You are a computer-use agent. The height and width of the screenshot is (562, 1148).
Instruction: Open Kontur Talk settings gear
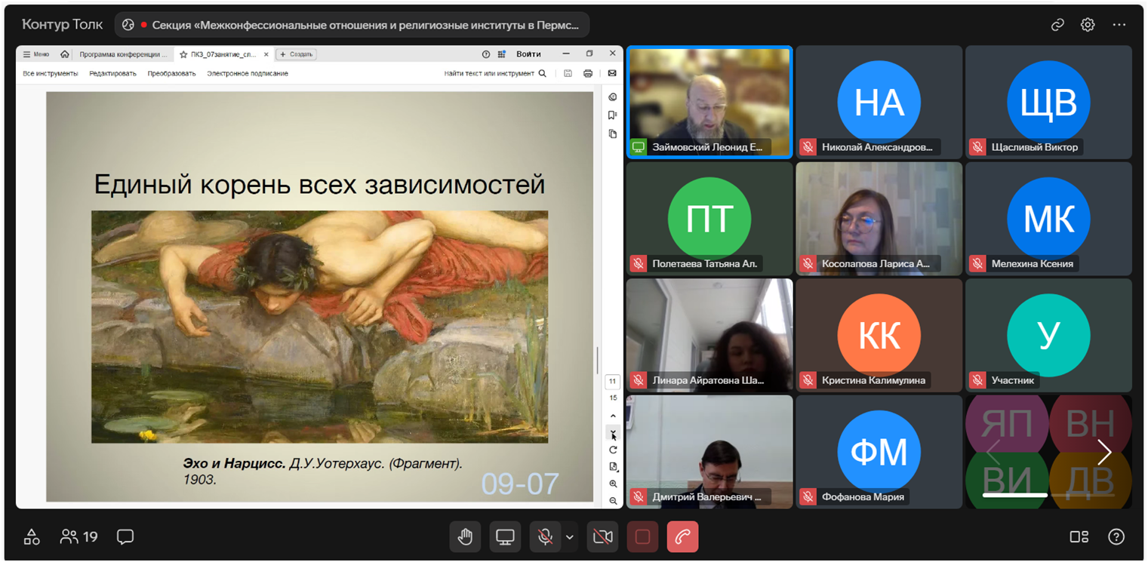1087,25
